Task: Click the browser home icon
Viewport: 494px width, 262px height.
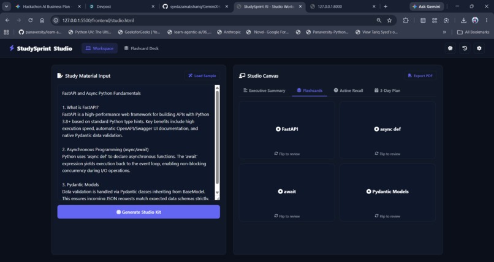Action: pyautogui.click(x=42, y=20)
